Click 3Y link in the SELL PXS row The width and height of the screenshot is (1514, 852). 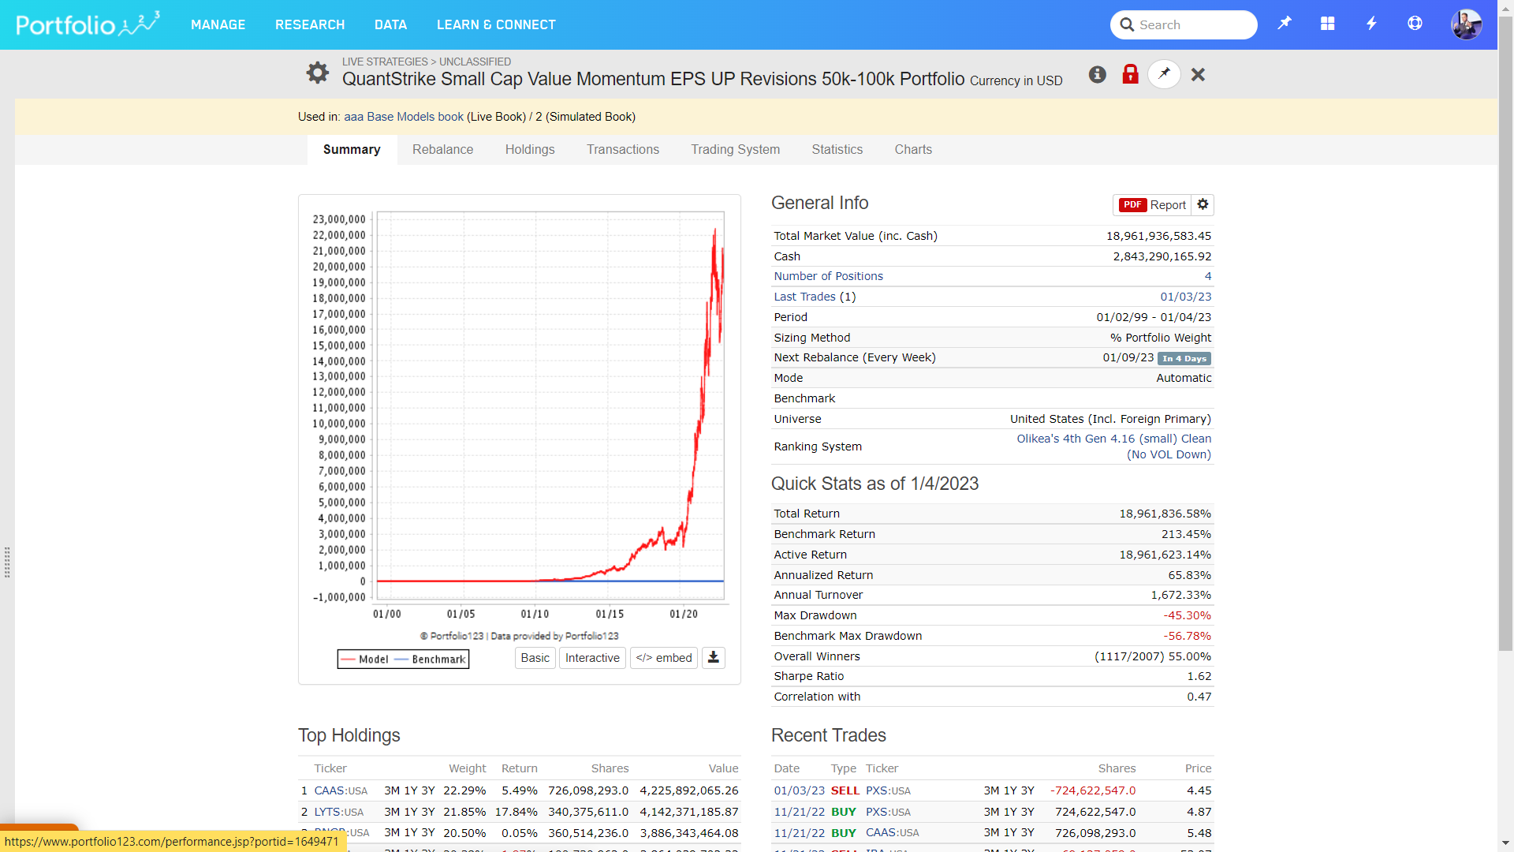[1028, 790]
